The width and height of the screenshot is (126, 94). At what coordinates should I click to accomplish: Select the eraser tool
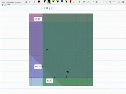click(x=39, y=2)
